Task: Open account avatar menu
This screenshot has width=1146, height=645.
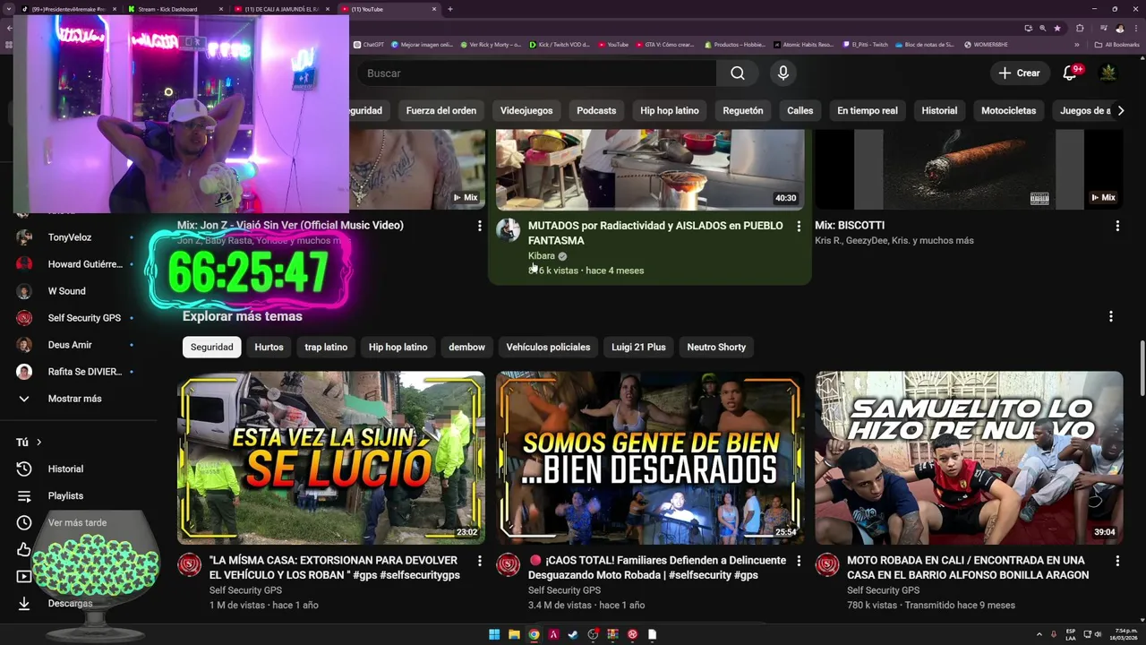Action: point(1108,73)
